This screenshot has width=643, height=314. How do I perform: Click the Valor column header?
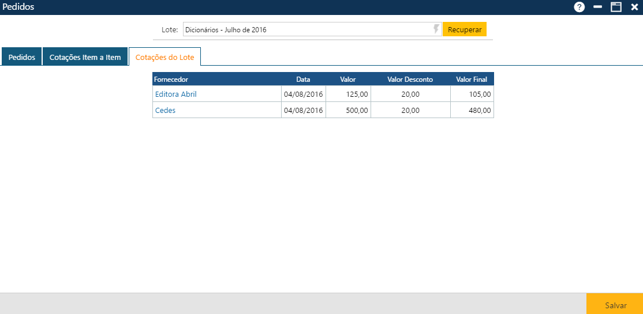pos(347,79)
